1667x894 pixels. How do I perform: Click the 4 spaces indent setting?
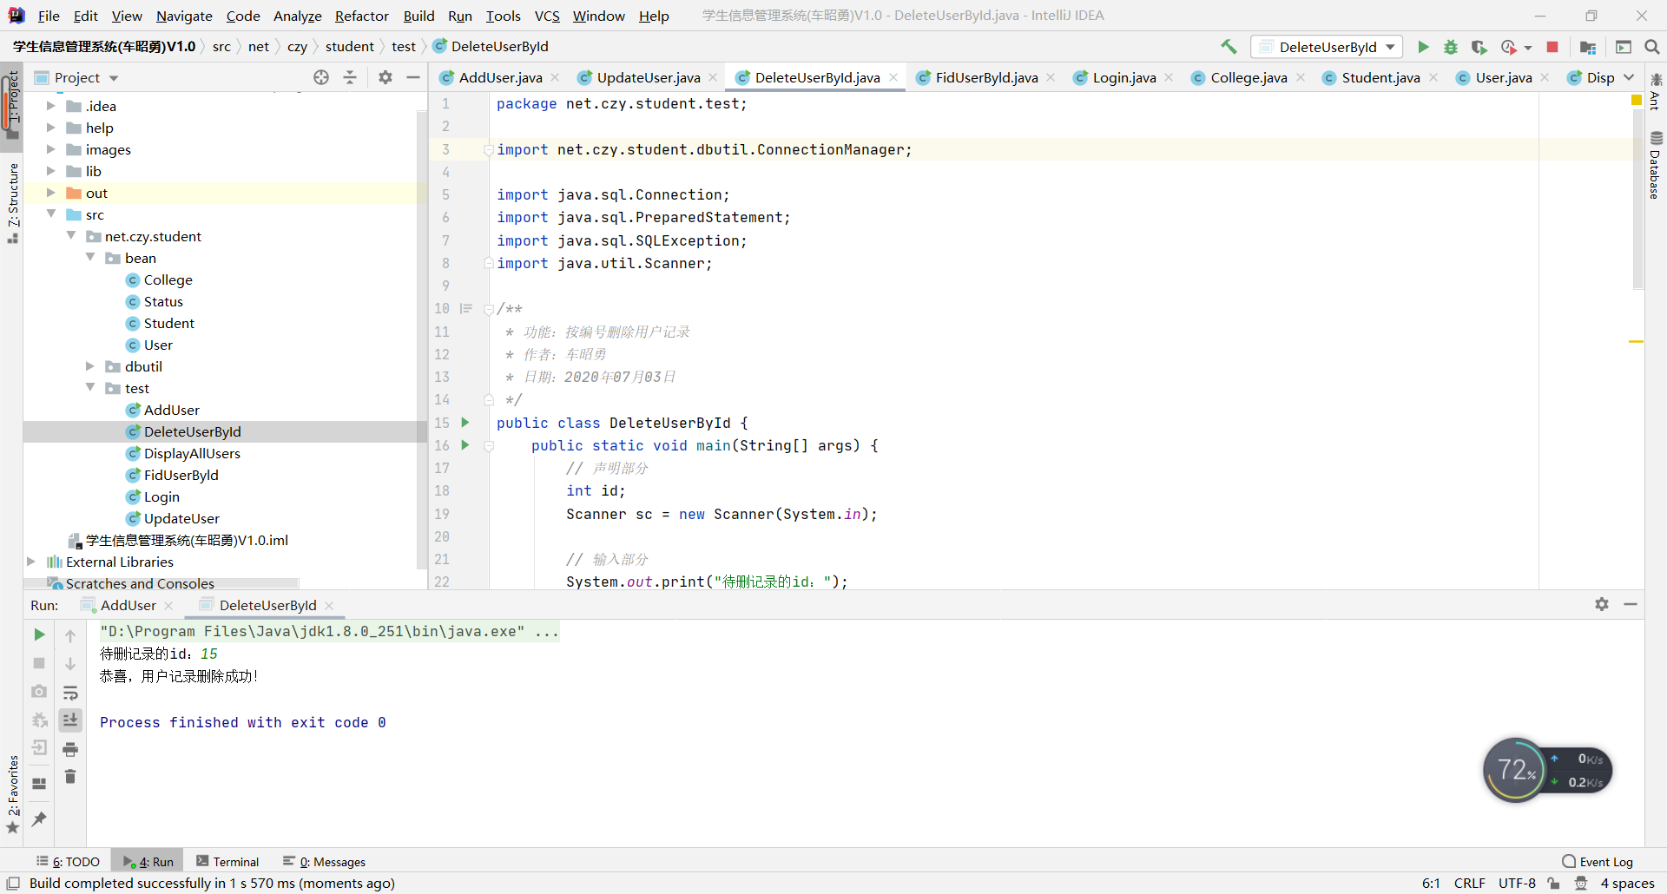(1628, 883)
